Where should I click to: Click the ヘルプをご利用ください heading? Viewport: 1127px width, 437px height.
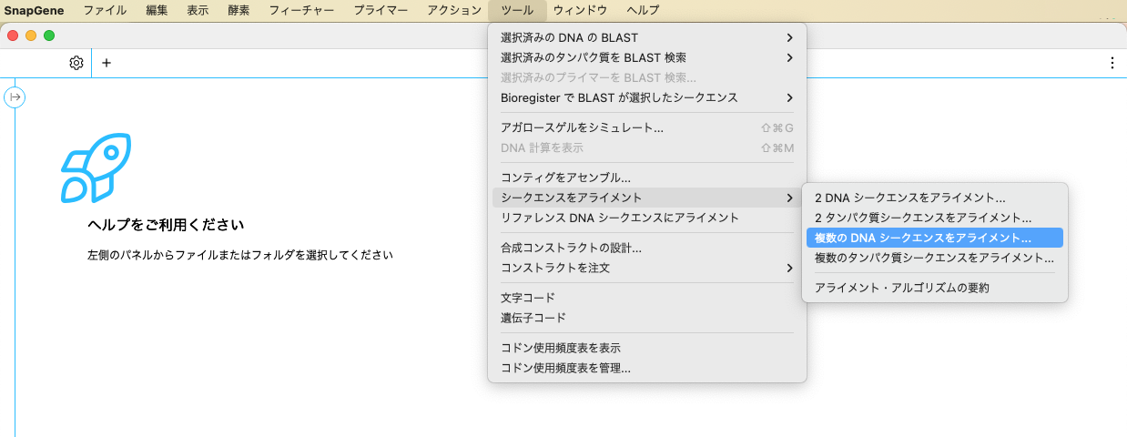coord(166,224)
